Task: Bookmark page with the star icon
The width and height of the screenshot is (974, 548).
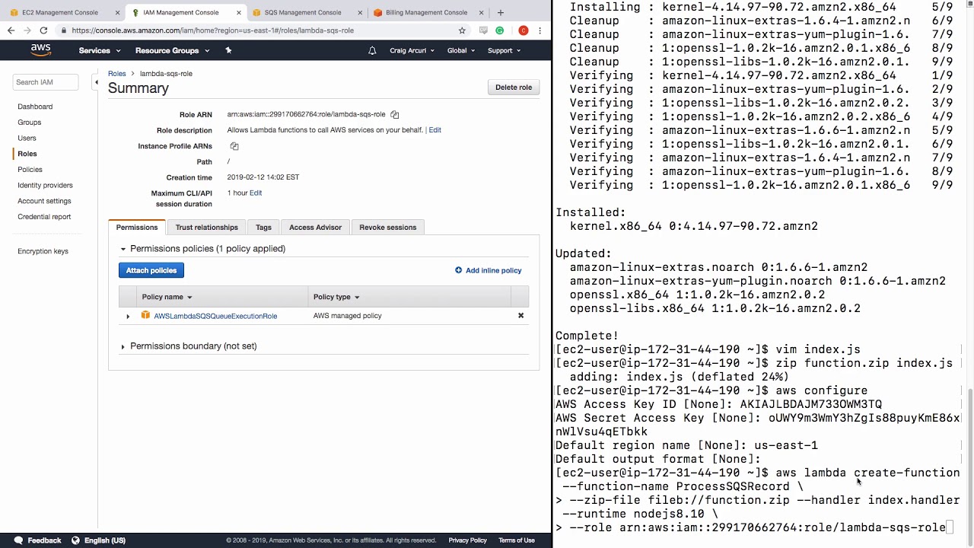Action: click(462, 30)
